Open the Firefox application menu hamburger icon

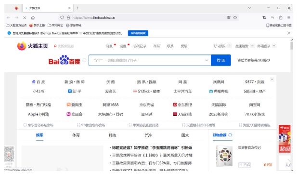pos(289,17)
